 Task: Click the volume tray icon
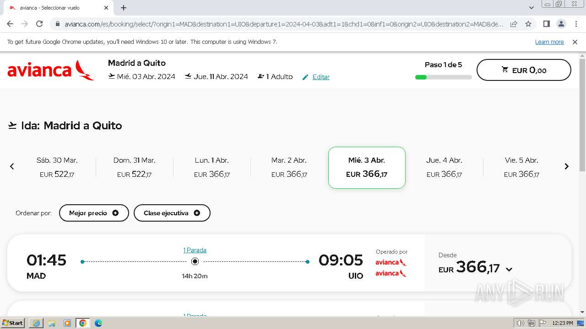coord(521,323)
